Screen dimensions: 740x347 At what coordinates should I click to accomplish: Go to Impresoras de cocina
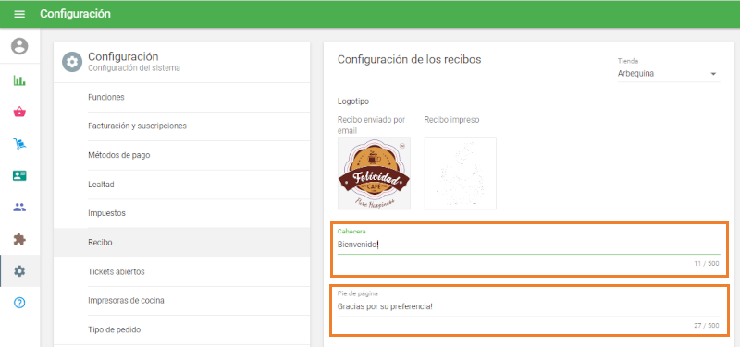pyautogui.click(x=181, y=300)
